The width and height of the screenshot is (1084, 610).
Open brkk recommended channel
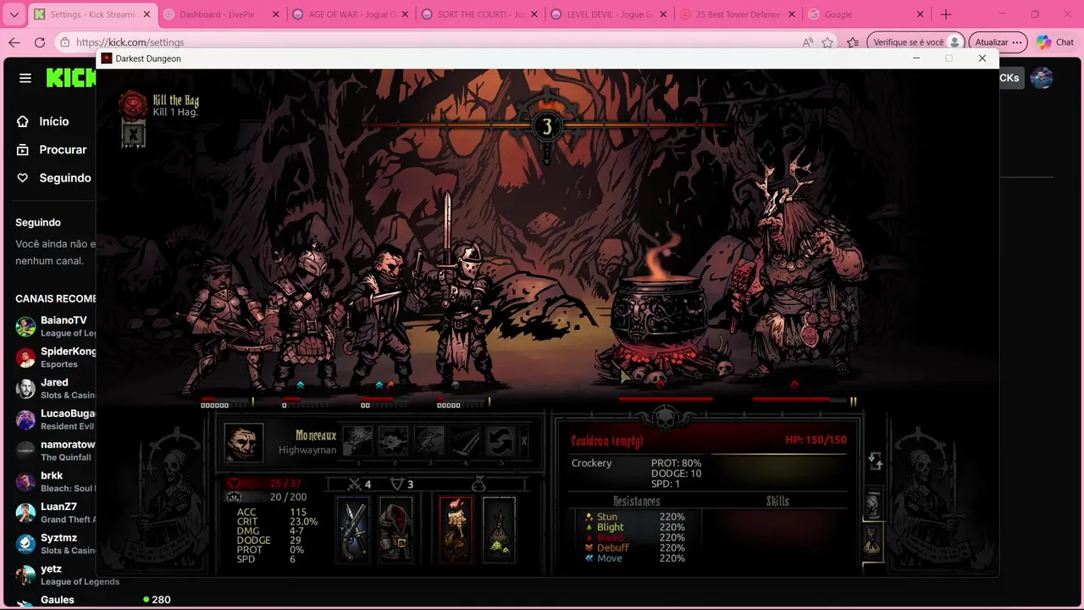55,481
